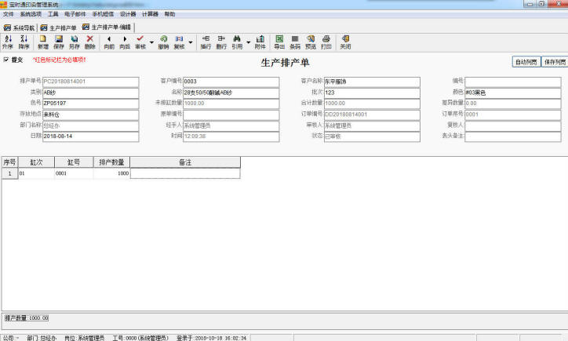Open the 工具 menu
Image resolution: width=568 pixels, height=341 pixels.
tap(53, 14)
